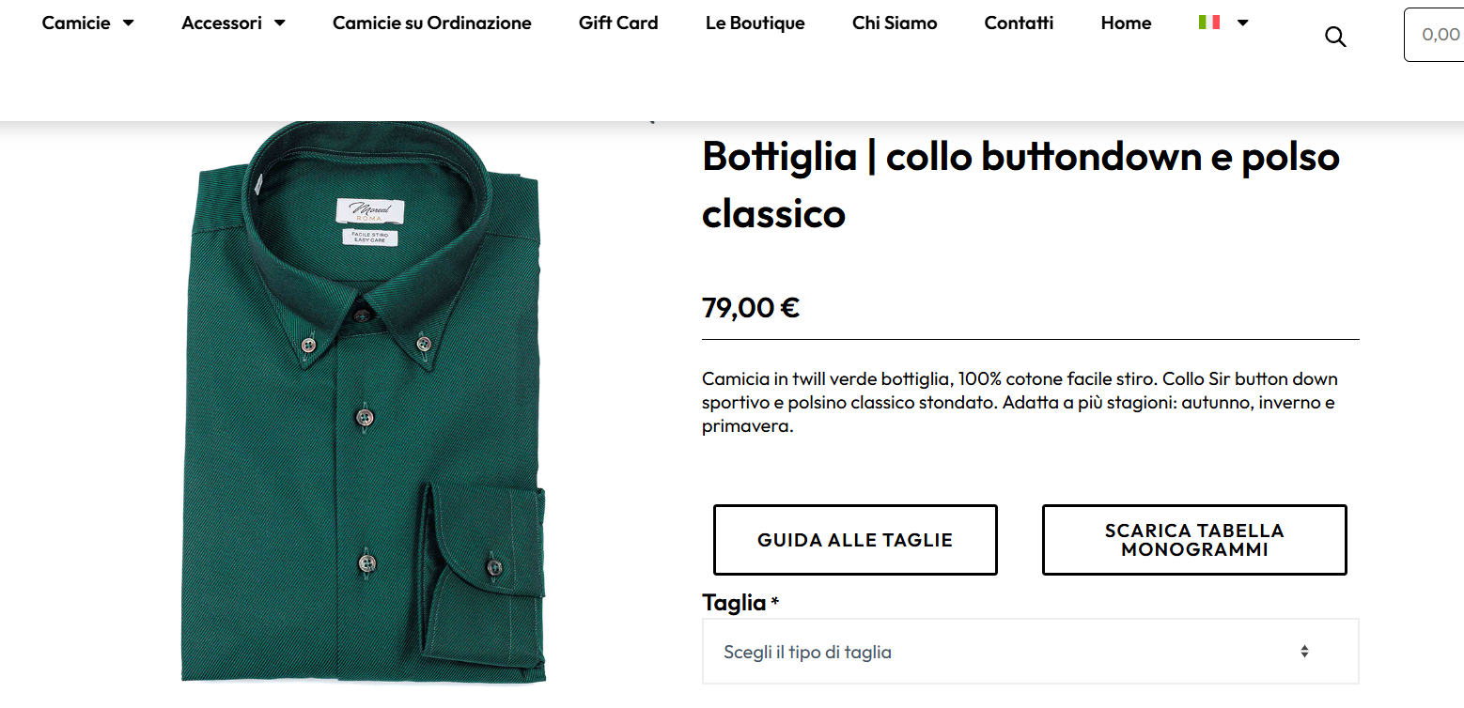Image resolution: width=1464 pixels, height=708 pixels.
Task: Open the Chi Siamo page
Action: point(895,23)
